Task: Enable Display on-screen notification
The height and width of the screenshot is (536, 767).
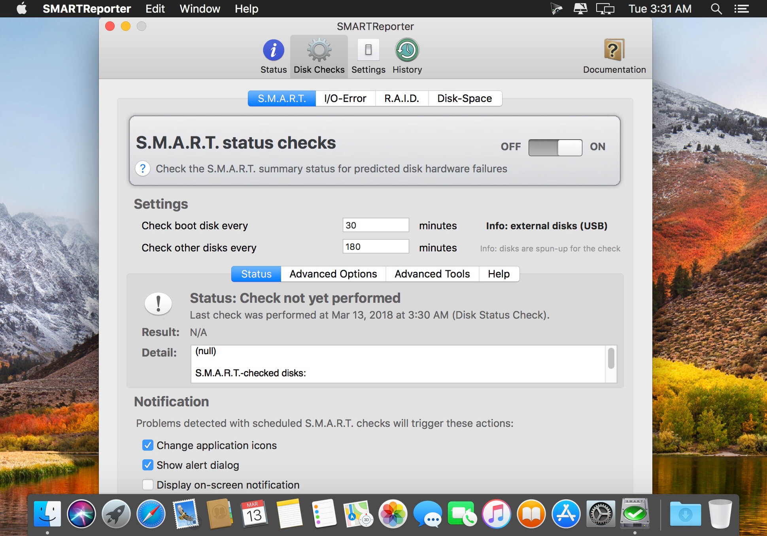Action: [x=147, y=485]
